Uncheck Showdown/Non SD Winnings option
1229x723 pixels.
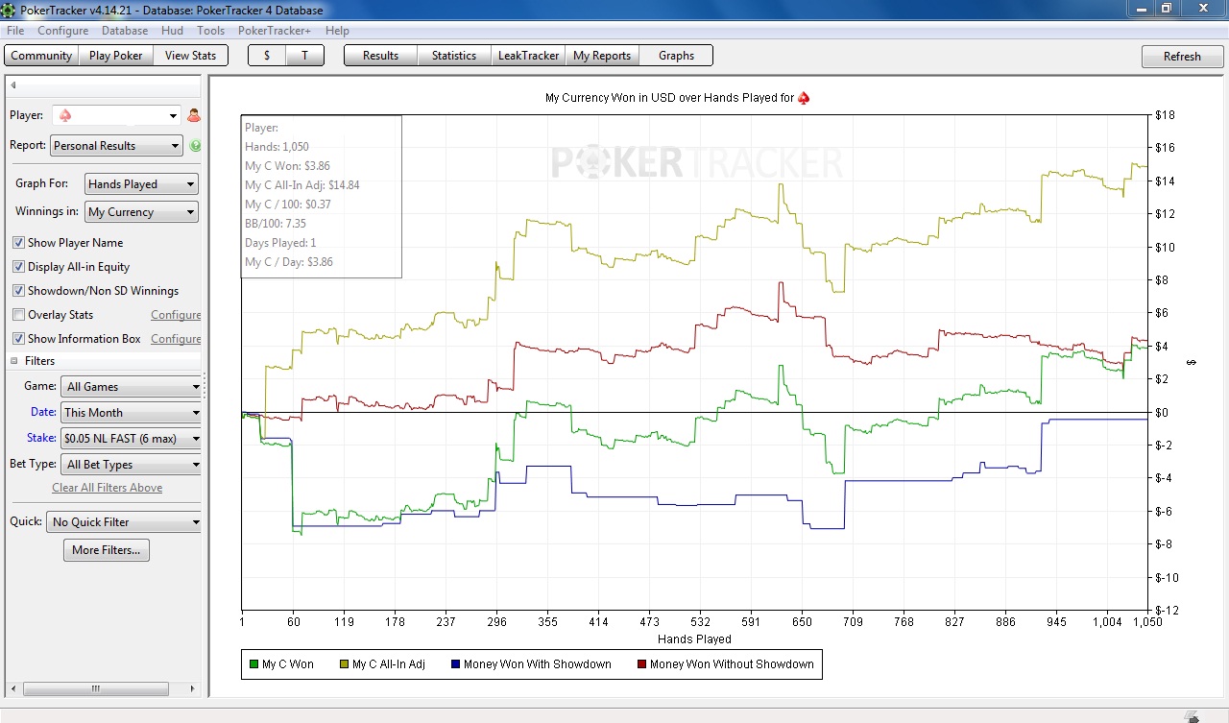point(18,291)
